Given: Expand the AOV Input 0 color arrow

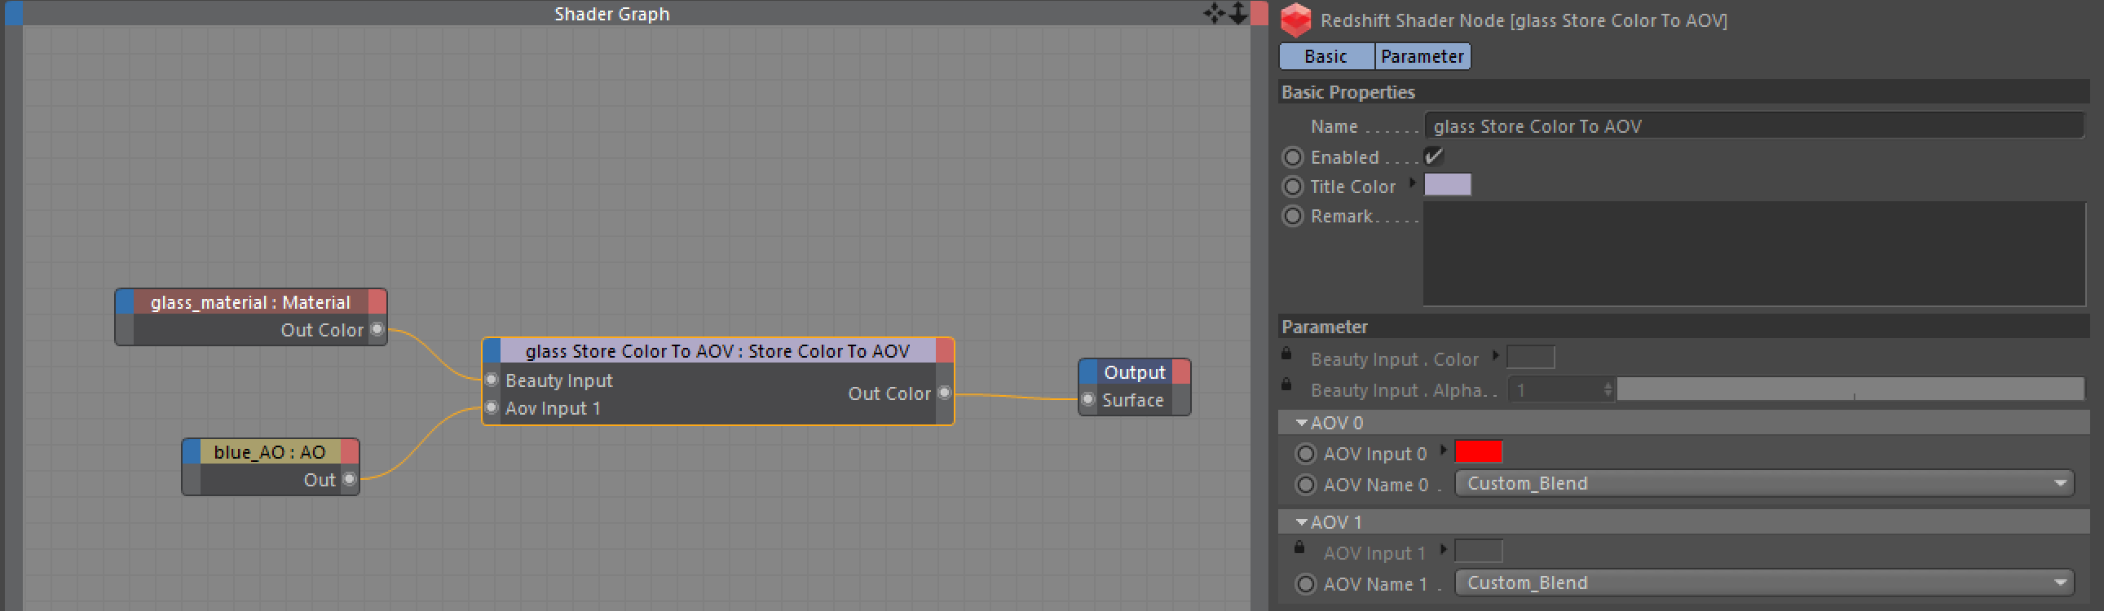Looking at the screenshot, I should (x=1443, y=450).
